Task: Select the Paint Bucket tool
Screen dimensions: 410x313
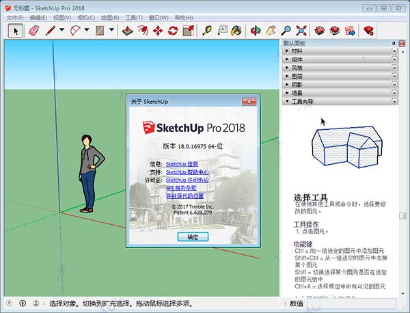Action: [236, 30]
